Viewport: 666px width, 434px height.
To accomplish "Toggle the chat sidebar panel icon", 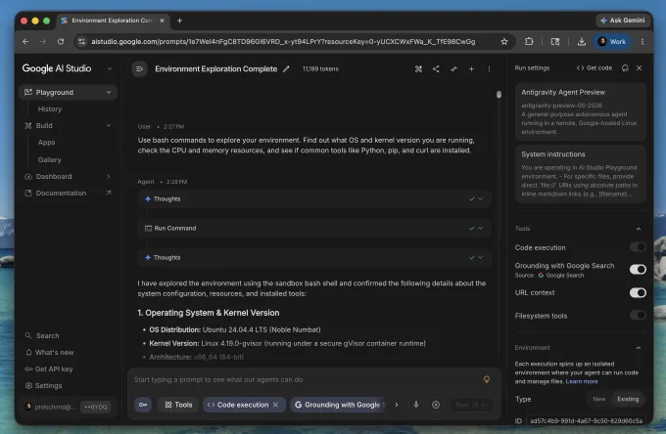I will (x=139, y=68).
